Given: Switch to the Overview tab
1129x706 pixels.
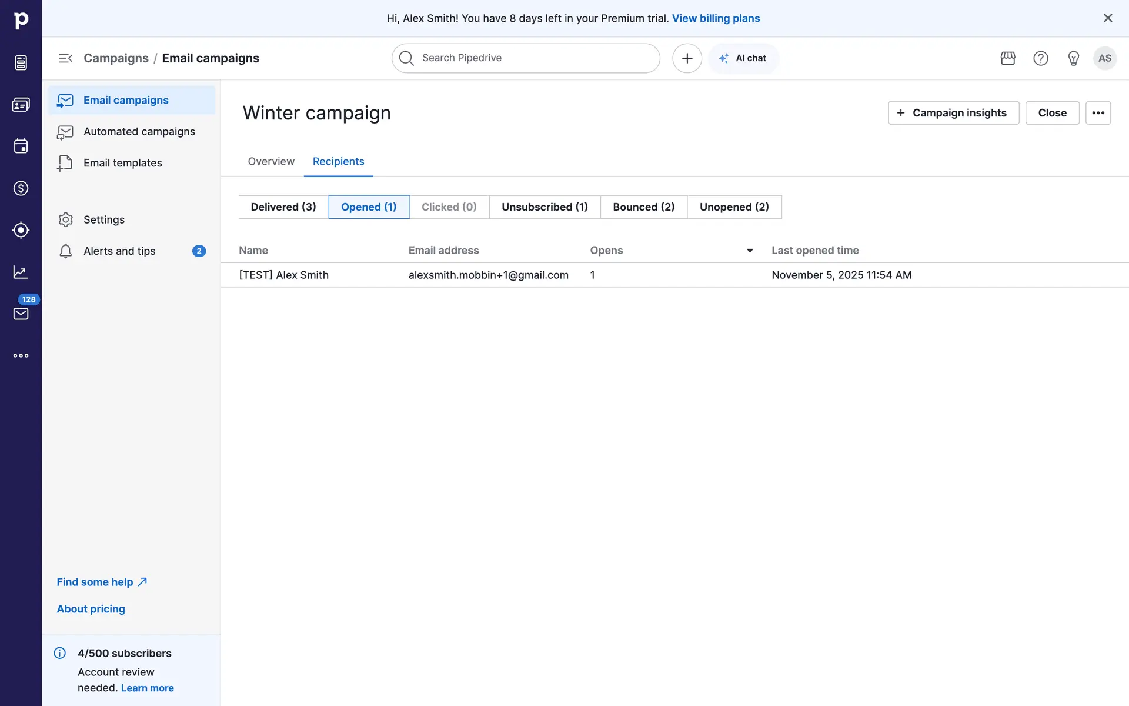Looking at the screenshot, I should tap(270, 162).
